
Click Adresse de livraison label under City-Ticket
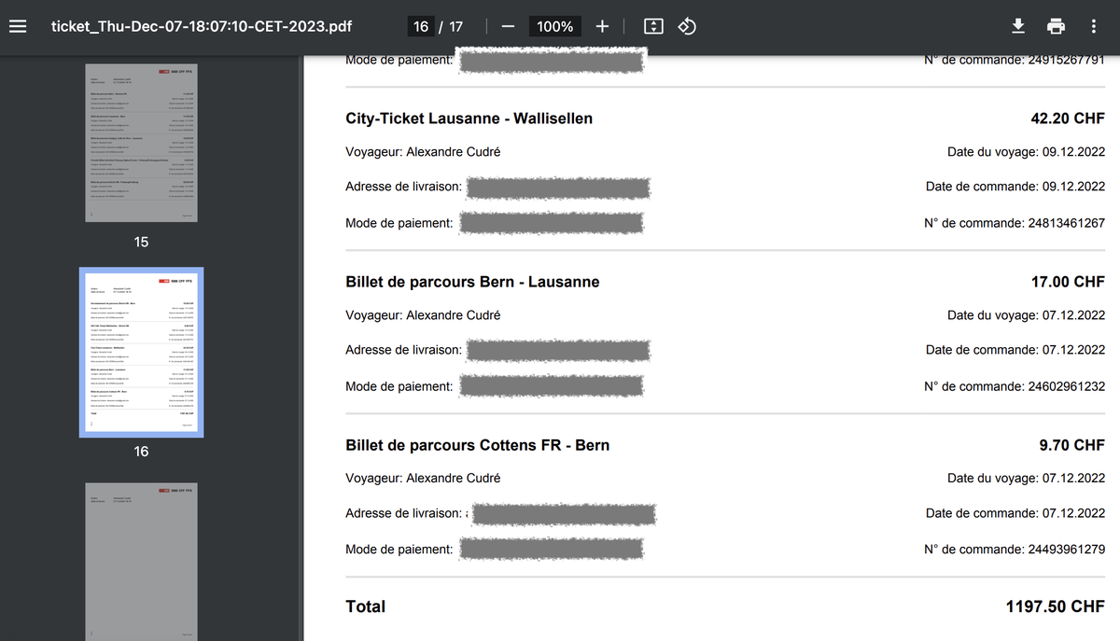coord(403,187)
